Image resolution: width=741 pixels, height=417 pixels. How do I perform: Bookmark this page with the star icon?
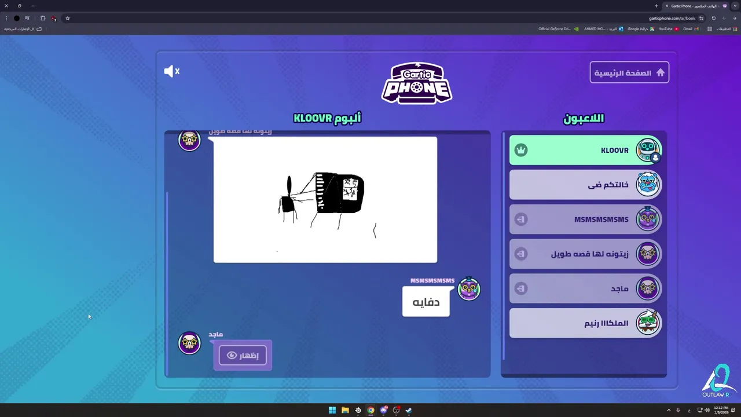(x=67, y=18)
